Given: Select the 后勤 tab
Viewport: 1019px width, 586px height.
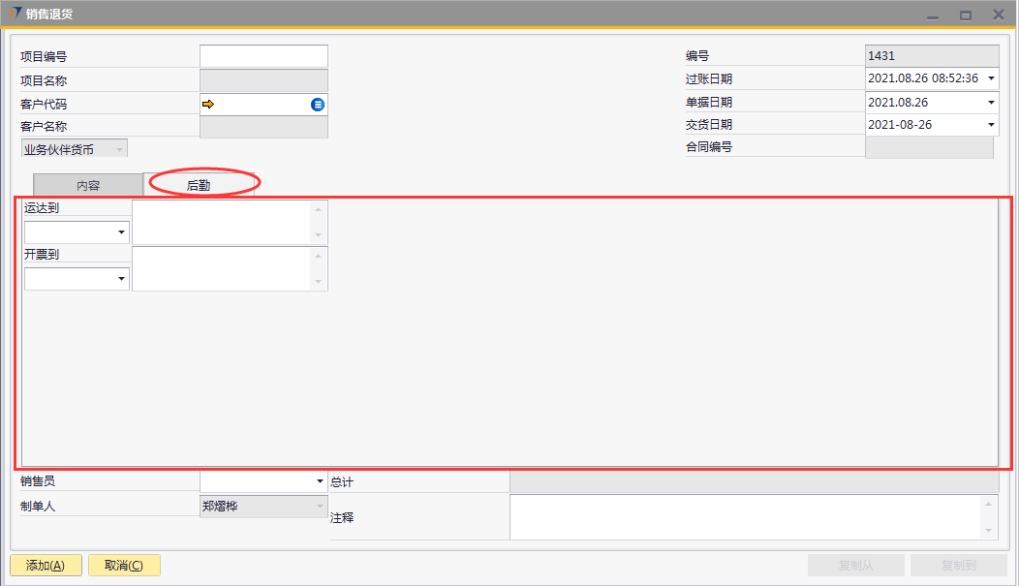Looking at the screenshot, I should pyautogui.click(x=199, y=185).
